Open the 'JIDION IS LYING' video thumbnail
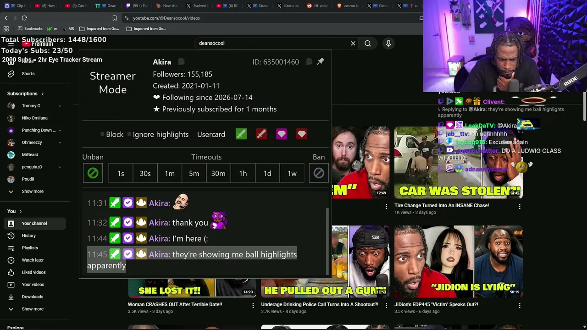 tap(459, 261)
